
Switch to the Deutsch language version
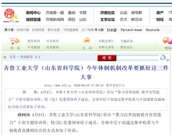pyautogui.click(x=152, y=30)
